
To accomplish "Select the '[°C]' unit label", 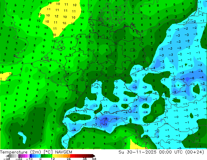I will 48,152.
